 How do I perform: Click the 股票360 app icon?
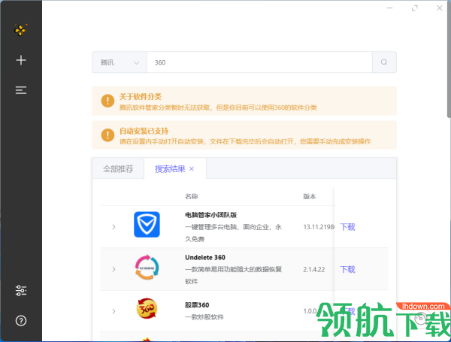[x=147, y=308]
